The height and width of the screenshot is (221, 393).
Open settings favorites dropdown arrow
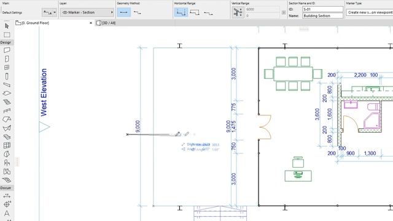[55, 12]
